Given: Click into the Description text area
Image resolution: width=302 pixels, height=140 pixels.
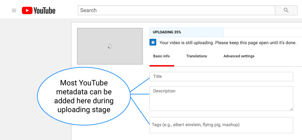Looking at the screenshot, I should [221, 99].
